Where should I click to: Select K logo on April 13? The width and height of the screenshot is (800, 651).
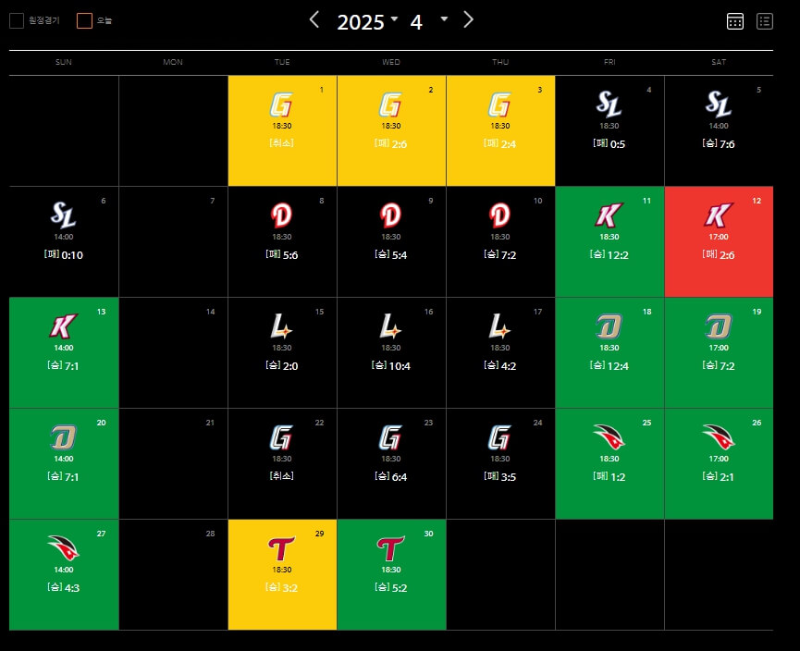[x=63, y=326]
